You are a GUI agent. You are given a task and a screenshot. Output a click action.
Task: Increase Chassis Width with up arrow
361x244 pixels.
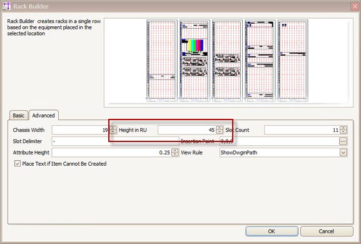click(113, 128)
